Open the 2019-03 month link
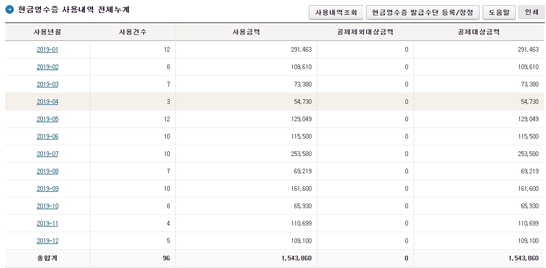The image size is (546, 268). [48, 84]
